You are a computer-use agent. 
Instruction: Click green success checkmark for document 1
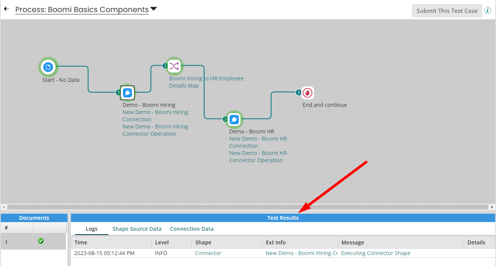click(41, 241)
